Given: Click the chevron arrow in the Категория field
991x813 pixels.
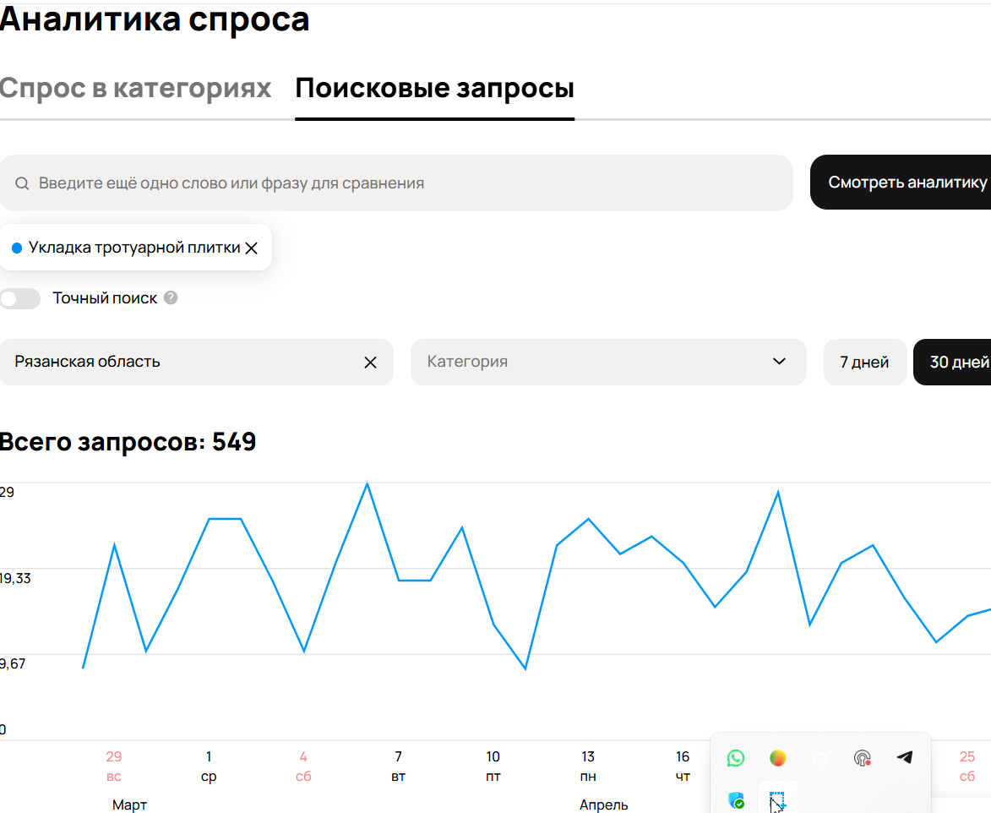Looking at the screenshot, I should tap(779, 362).
